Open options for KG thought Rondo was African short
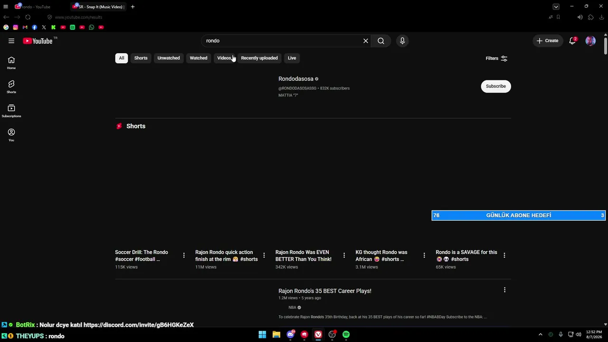The image size is (608, 342). (424, 256)
